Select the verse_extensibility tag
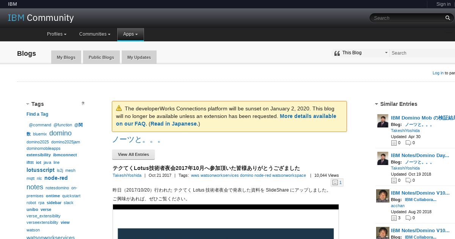This screenshot has height=239, width=455. [x=44, y=216]
